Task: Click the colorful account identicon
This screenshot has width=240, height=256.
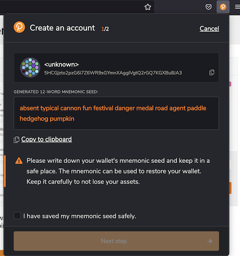Action: pos(30,67)
